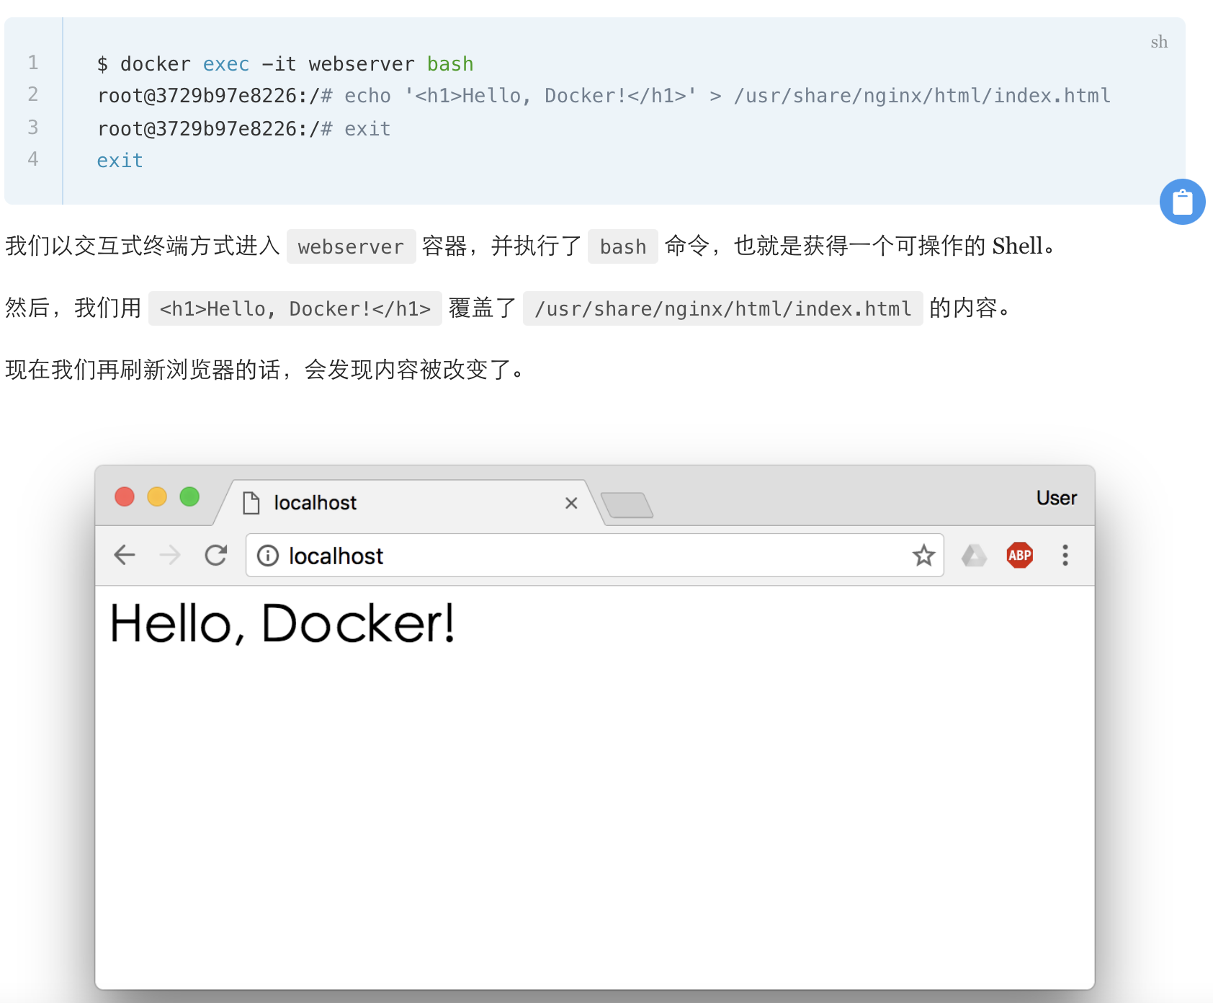Click inline code '/usr/share/nginx/html/index.html' in paragraph
The image size is (1213, 1003).
click(x=723, y=308)
